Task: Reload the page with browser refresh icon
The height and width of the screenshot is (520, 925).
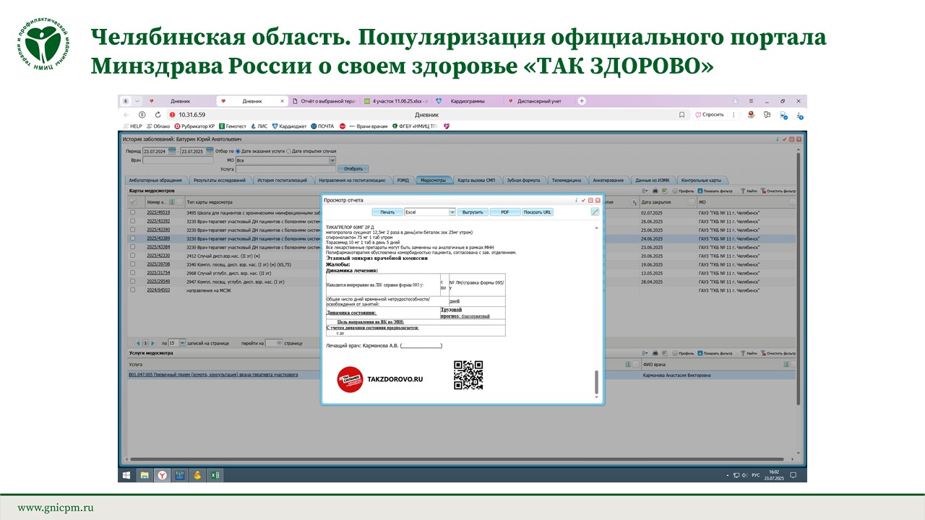Action: coord(158,115)
